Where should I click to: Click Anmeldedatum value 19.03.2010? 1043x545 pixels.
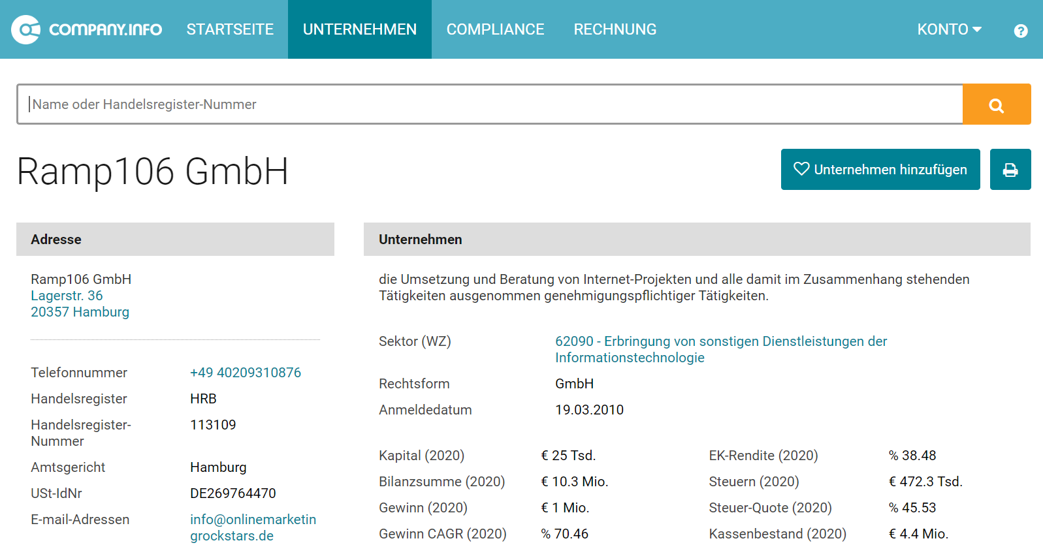(589, 410)
